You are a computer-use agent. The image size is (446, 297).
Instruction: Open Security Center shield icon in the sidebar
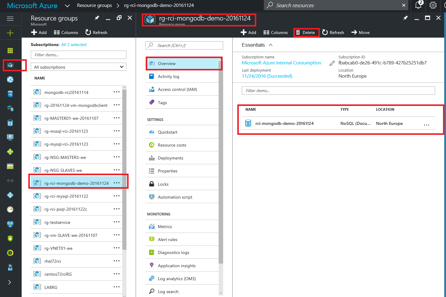(x=10, y=238)
